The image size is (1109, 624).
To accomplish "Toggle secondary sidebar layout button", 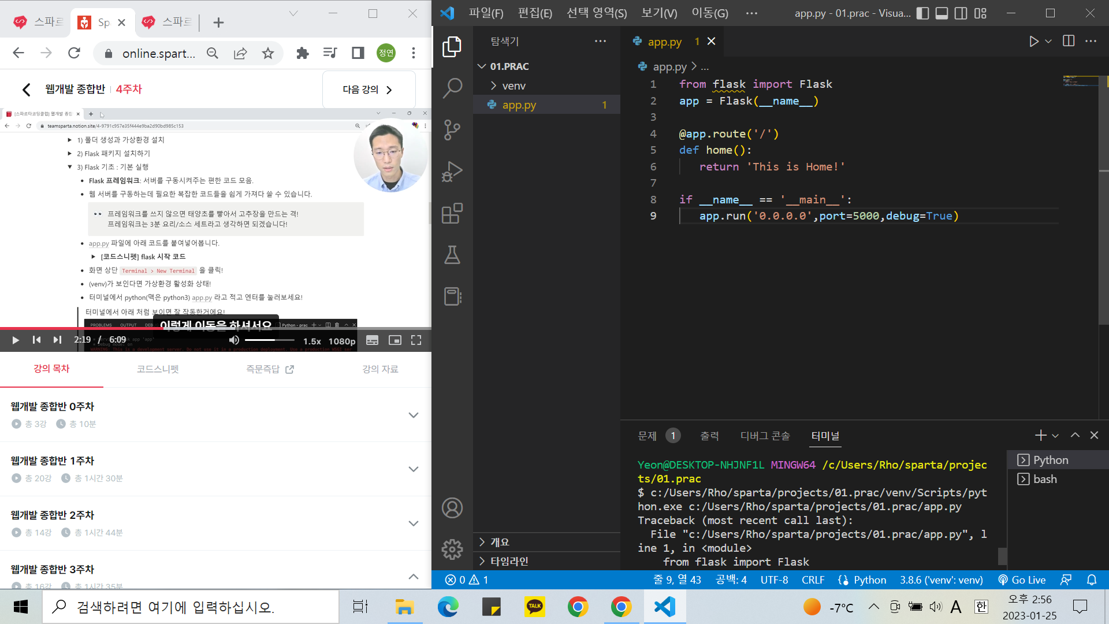I will pyautogui.click(x=961, y=13).
